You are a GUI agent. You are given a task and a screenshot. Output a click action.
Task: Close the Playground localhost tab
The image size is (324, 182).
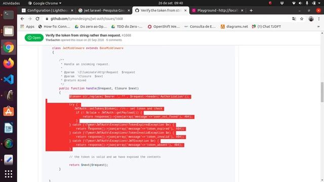242,10
